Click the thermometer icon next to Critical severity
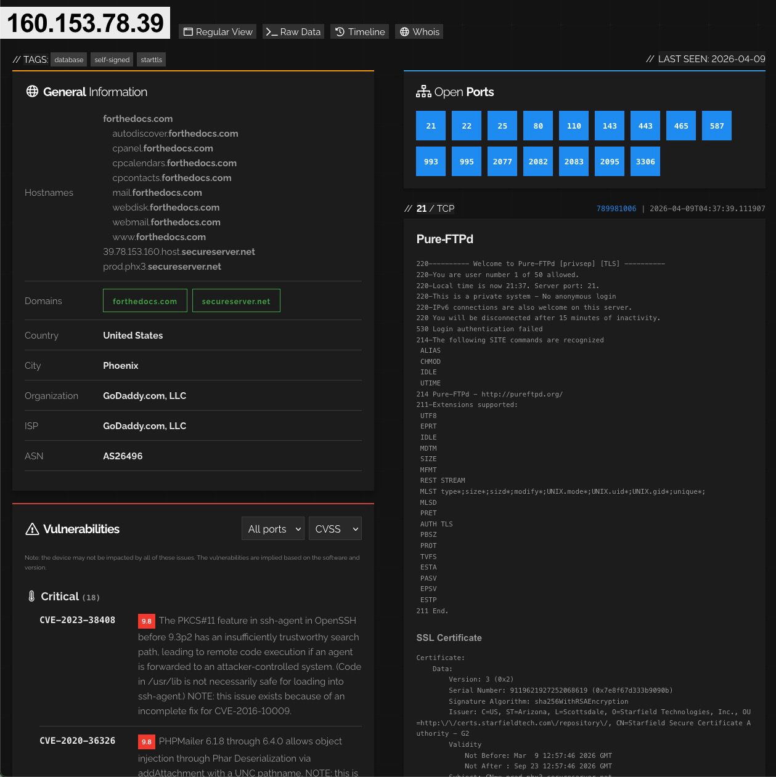The height and width of the screenshot is (777, 776). (31, 596)
